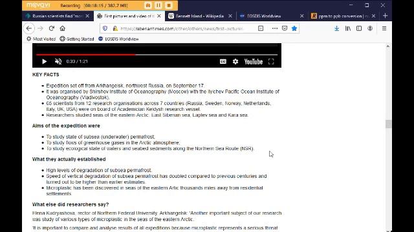The height and width of the screenshot is (232, 414).
Task: Save page to Pocket
Action: (285, 28)
